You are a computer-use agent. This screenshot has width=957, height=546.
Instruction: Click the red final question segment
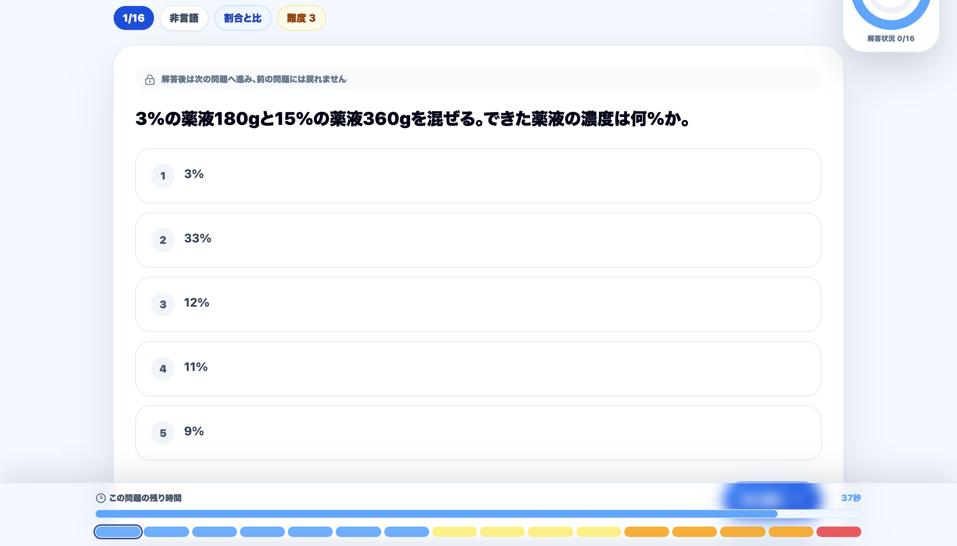coord(838,532)
